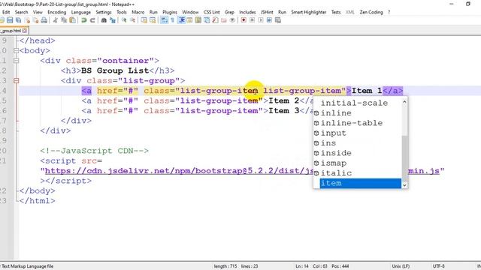Undo the last edit via toolbar

83,20
